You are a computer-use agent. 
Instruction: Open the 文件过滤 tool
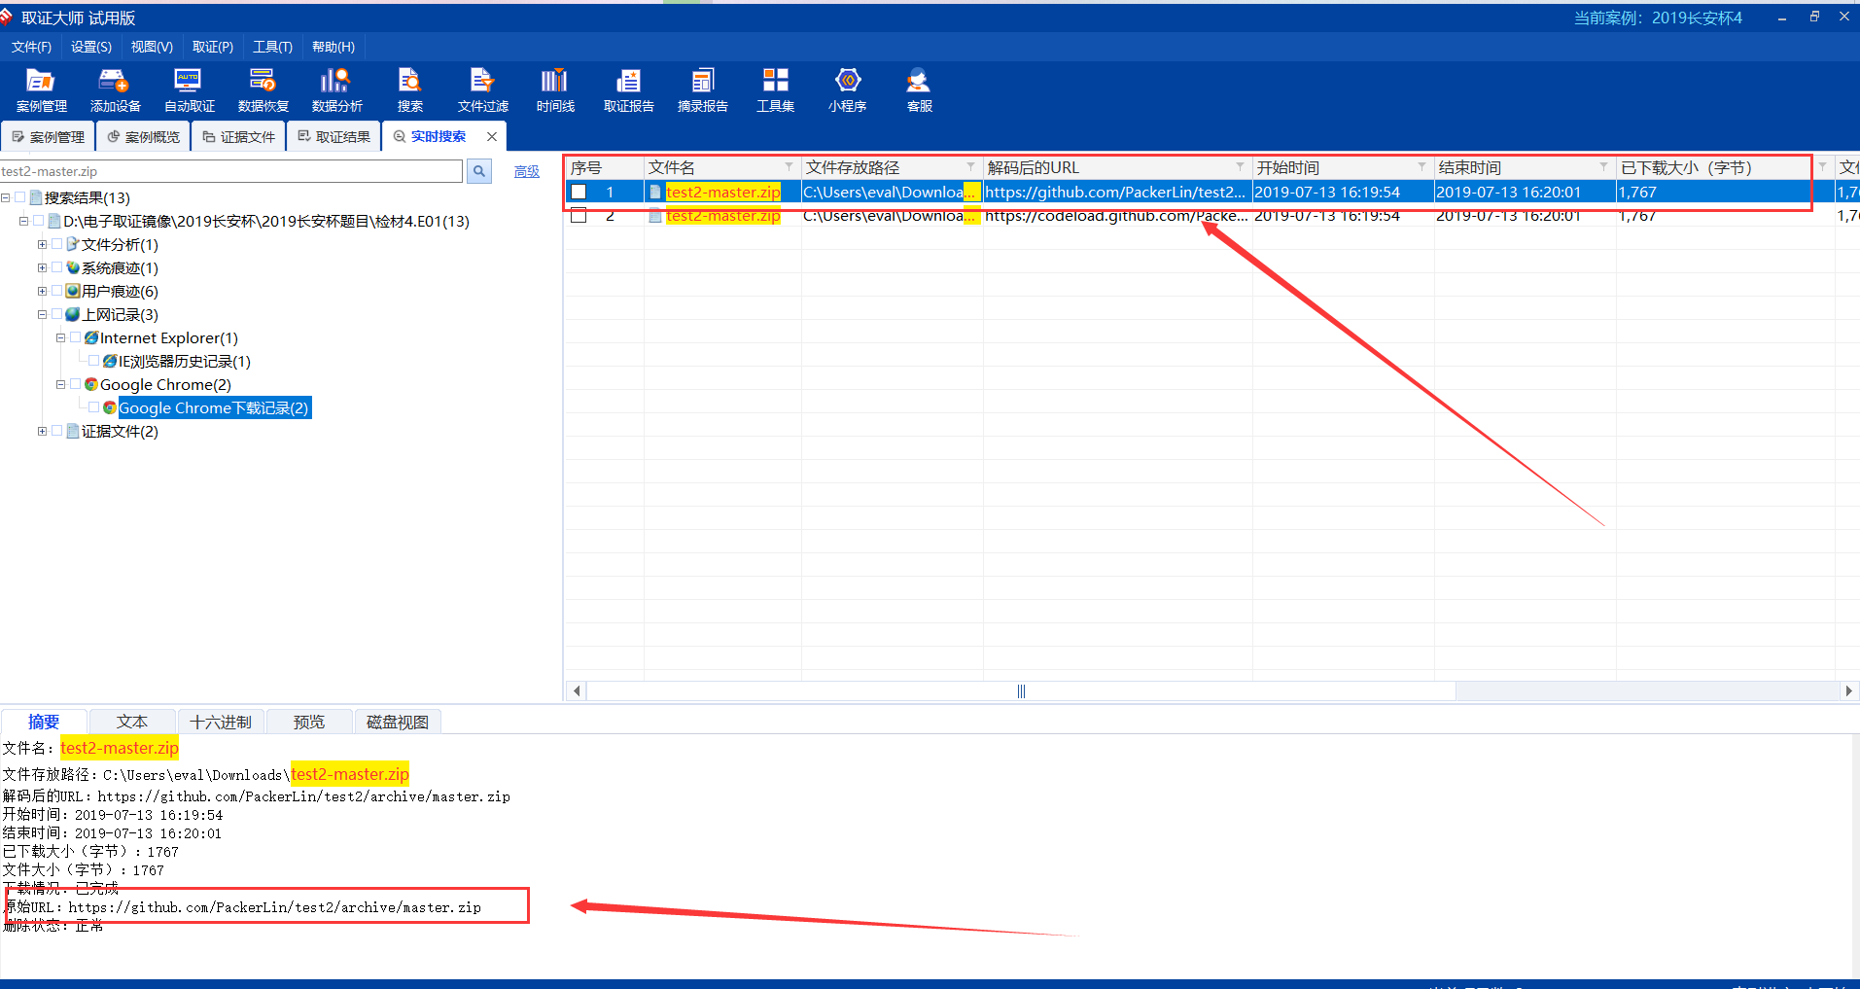tap(483, 90)
